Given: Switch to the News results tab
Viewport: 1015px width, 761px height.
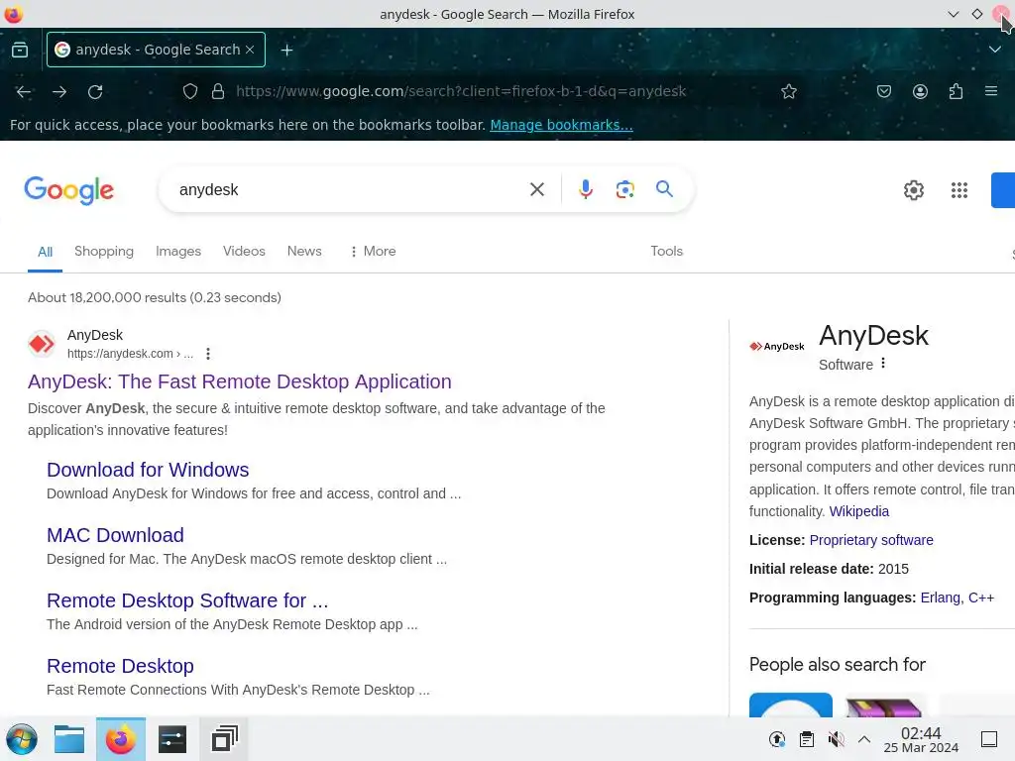Looking at the screenshot, I should point(304,251).
